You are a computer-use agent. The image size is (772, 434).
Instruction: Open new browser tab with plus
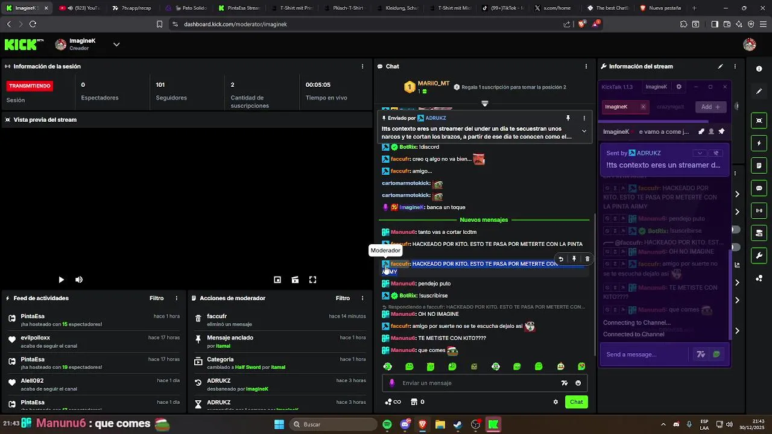point(694,8)
